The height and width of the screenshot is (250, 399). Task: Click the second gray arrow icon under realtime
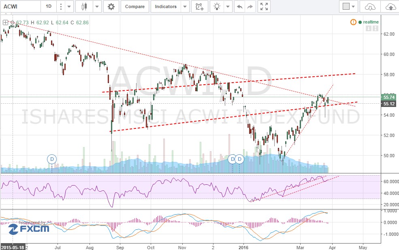(x=376, y=28)
